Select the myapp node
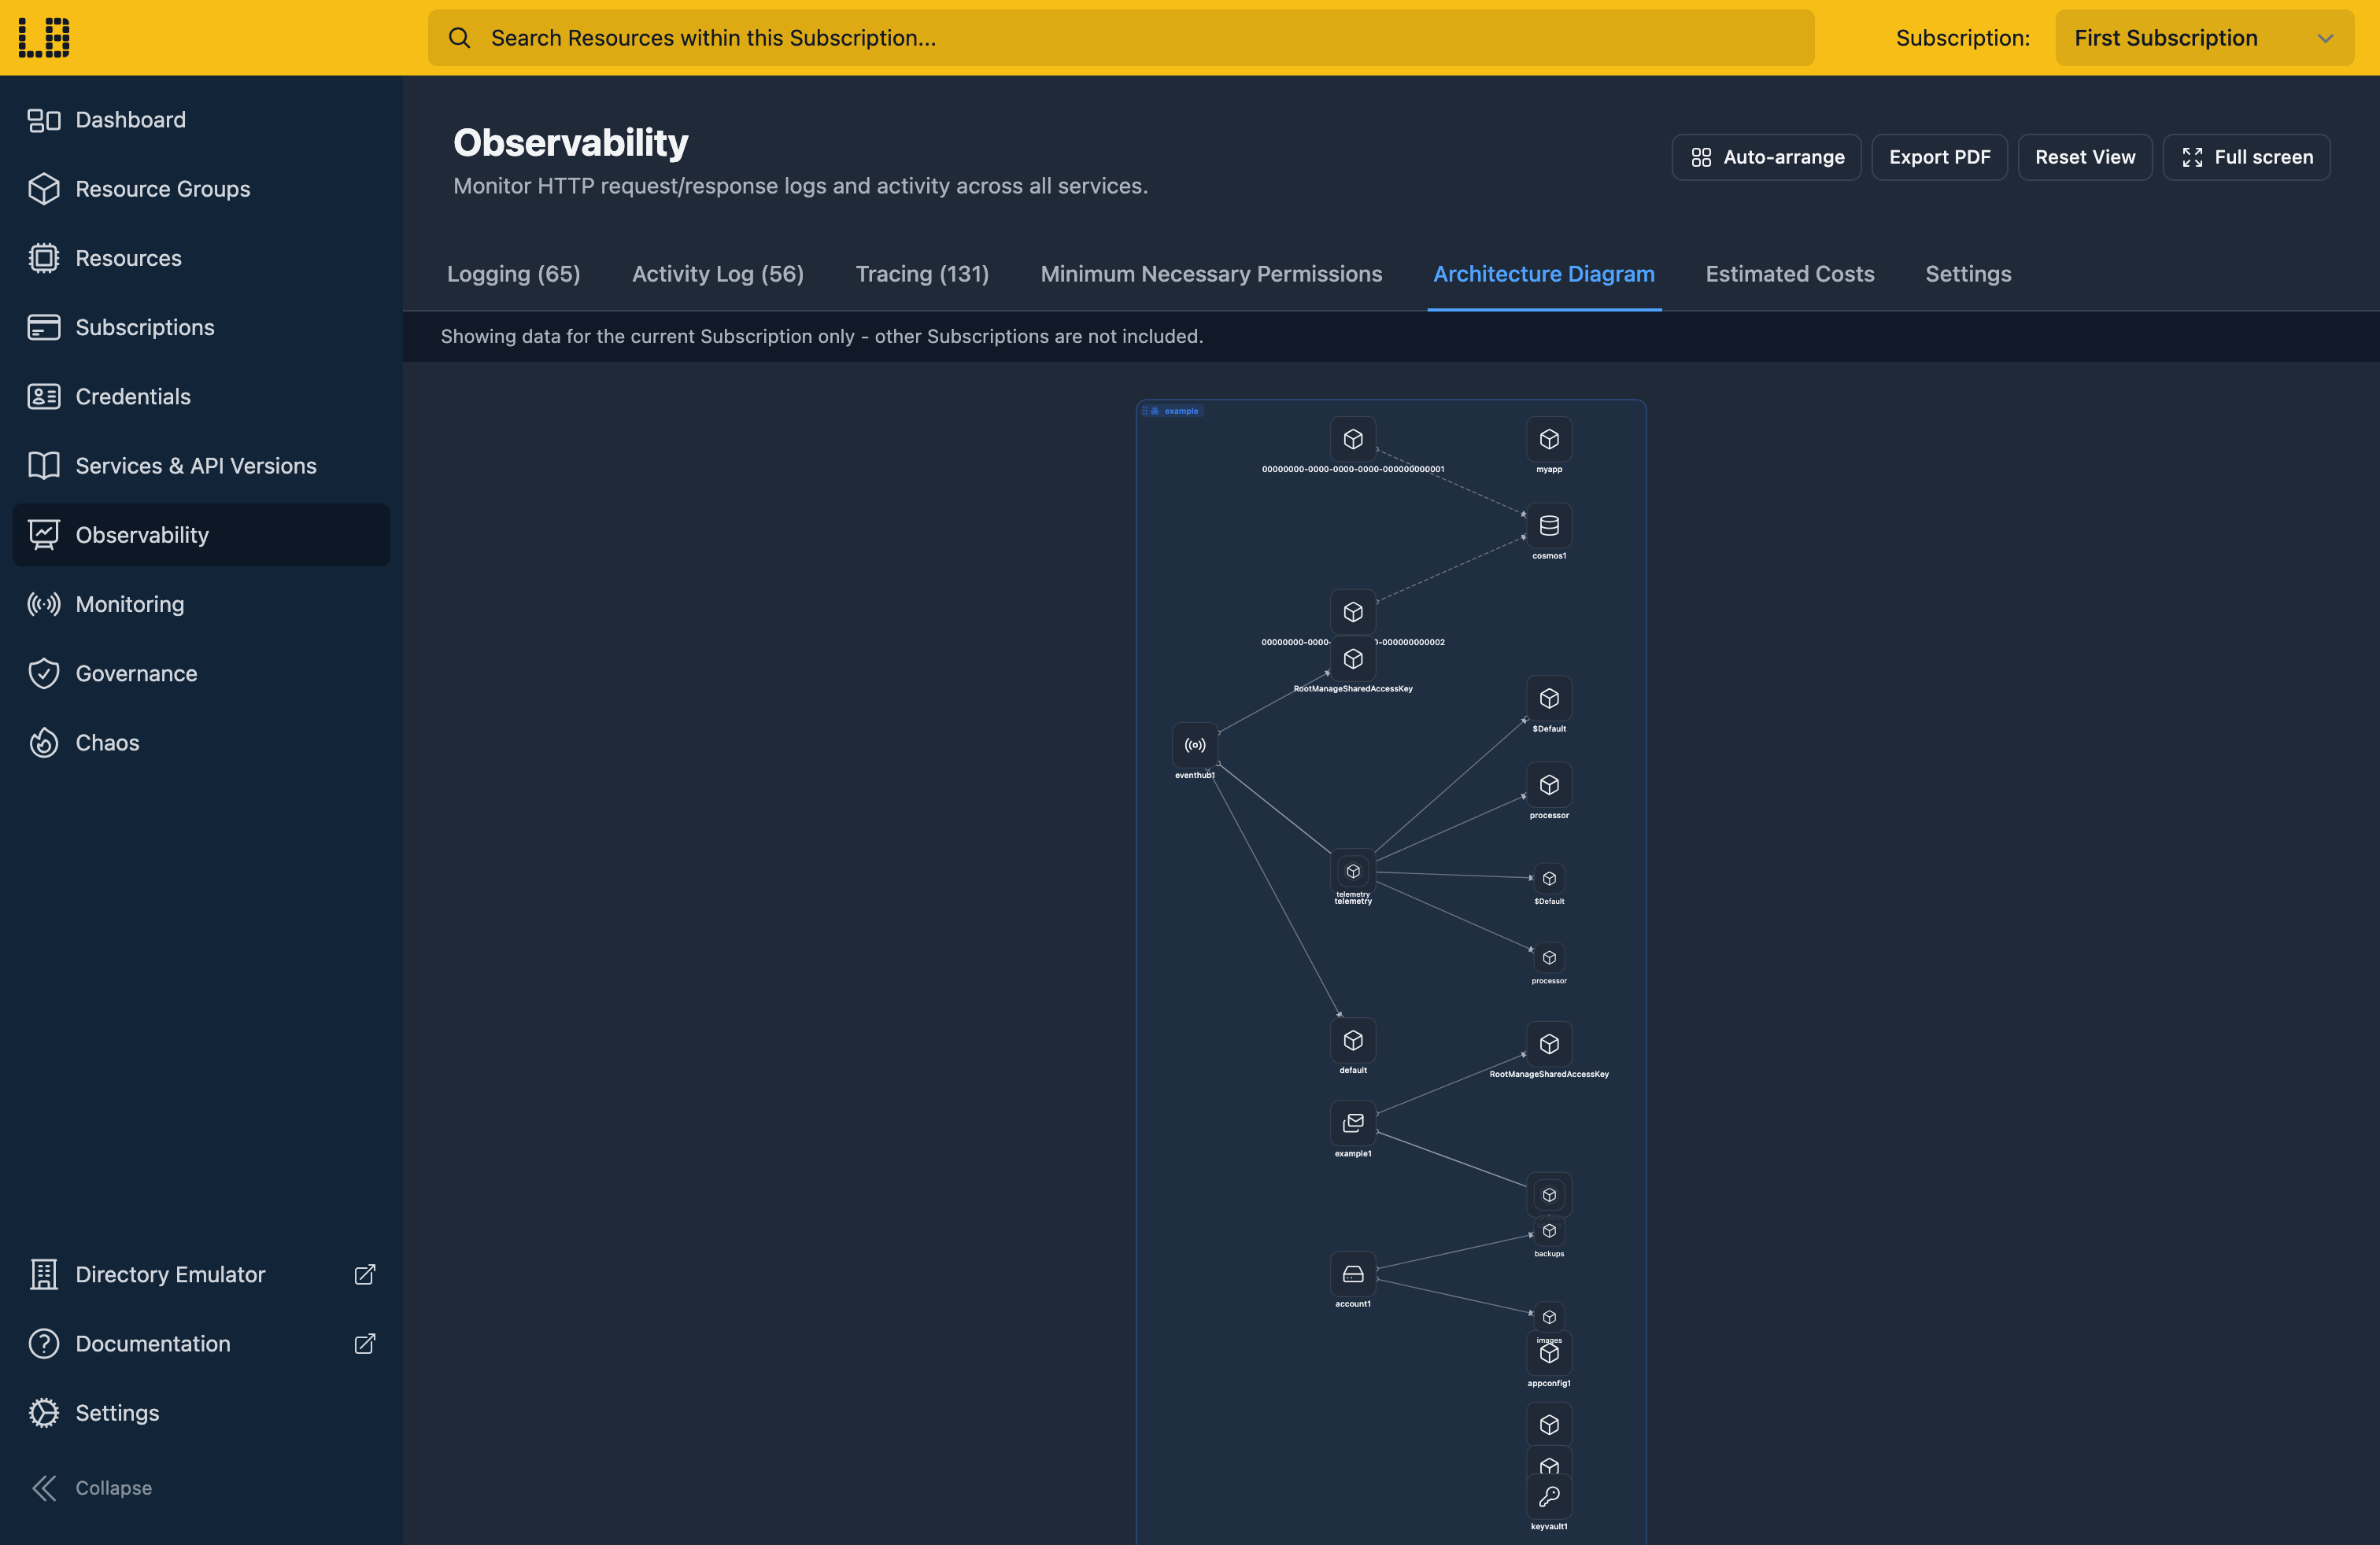This screenshot has height=1545, width=2380. coord(1549,439)
